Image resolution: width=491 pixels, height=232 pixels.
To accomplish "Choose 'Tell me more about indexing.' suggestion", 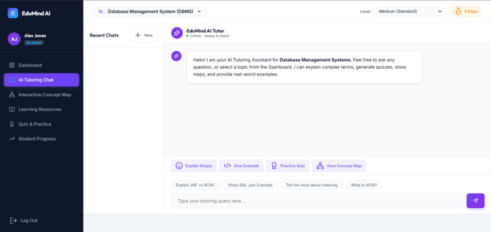I will (312, 185).
